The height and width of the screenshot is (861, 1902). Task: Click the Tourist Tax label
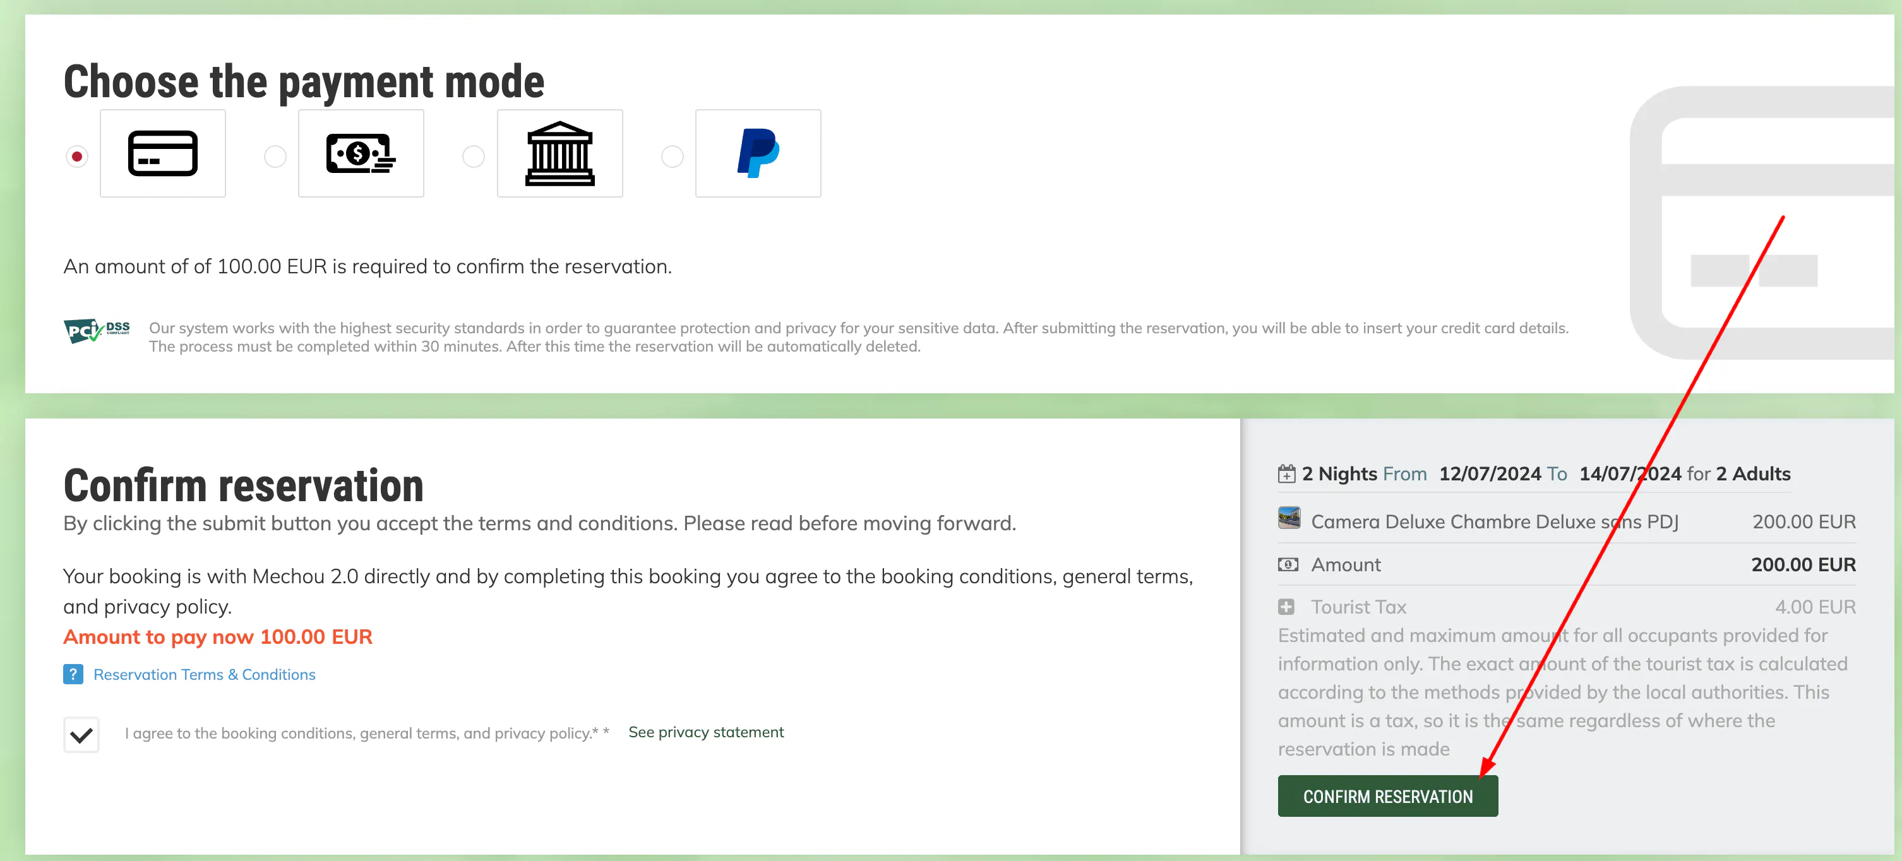(x=1358, y=607)
